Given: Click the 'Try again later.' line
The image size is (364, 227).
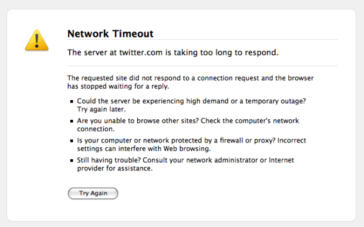Looking at the screenshot, I should (101, 110).
